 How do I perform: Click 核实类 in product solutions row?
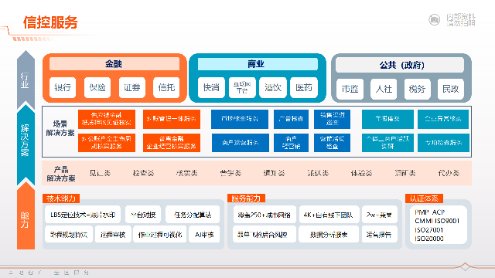(x=187, y=173)
